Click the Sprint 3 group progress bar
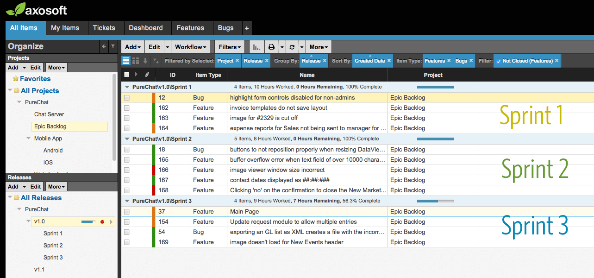 point(436,201)
